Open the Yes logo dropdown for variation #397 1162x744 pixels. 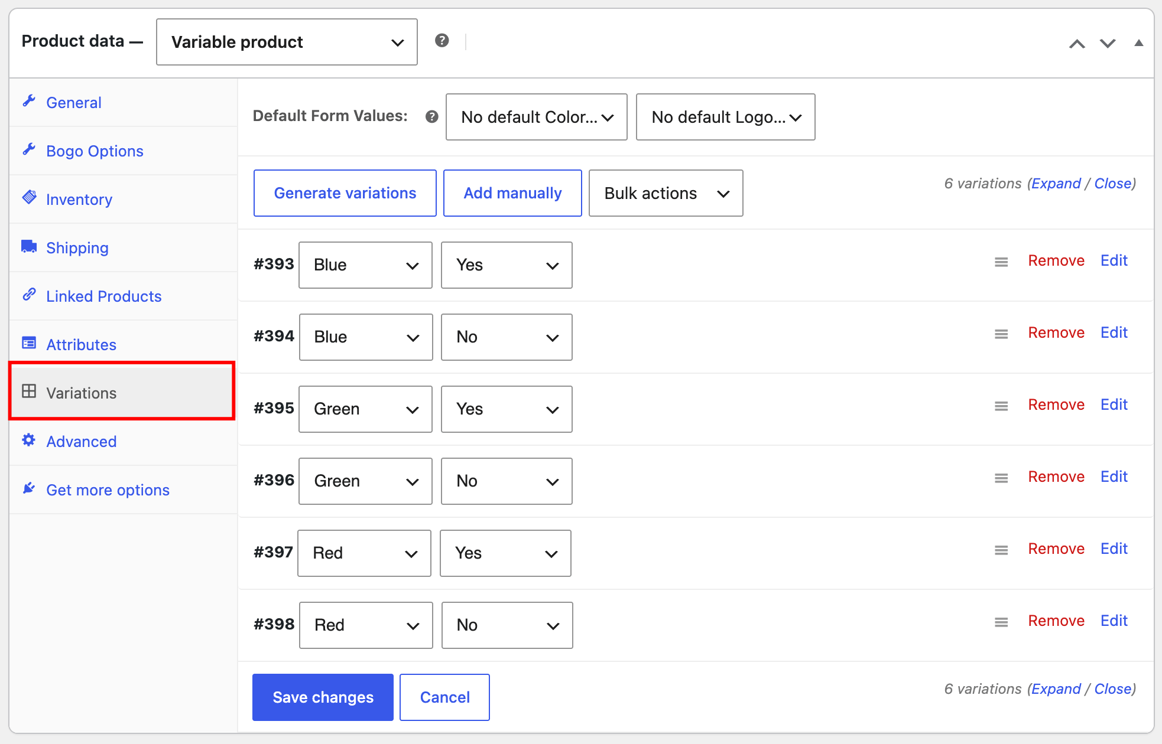(505, 553)
